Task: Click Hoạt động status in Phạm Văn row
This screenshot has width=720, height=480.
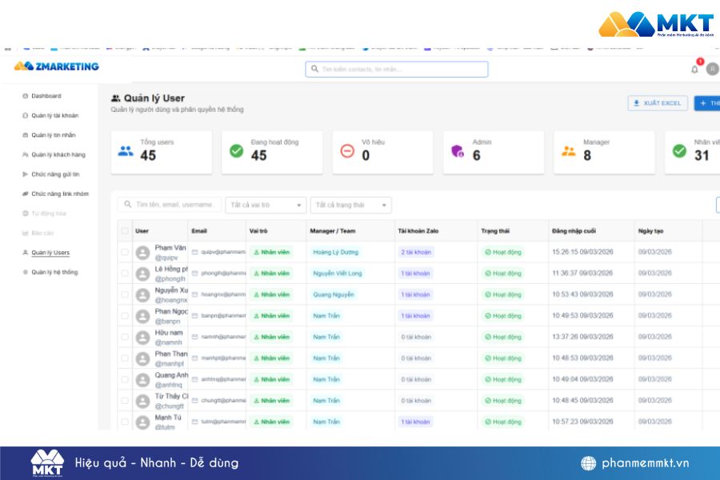Action: 503,252
